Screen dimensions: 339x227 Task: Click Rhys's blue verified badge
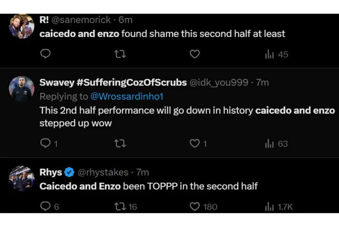click(69, 173)
